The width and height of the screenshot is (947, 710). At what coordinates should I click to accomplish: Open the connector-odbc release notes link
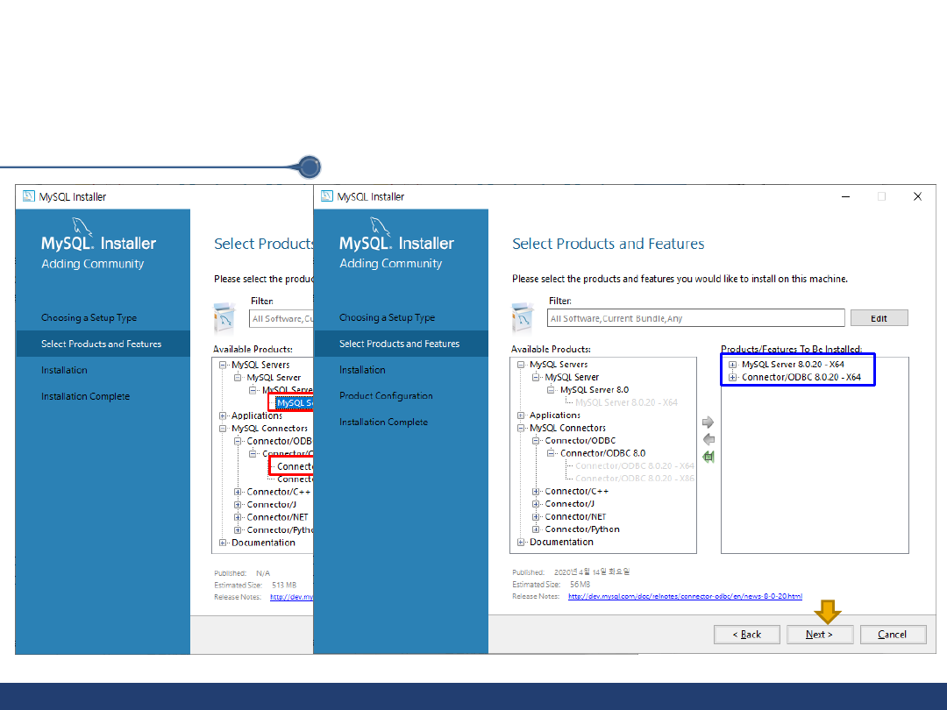pyautogui.click(x=684, y=597)
